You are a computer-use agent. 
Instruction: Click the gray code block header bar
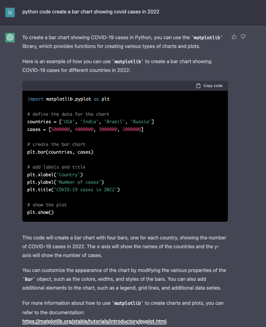pyautogui.click(x=108, y=86)
